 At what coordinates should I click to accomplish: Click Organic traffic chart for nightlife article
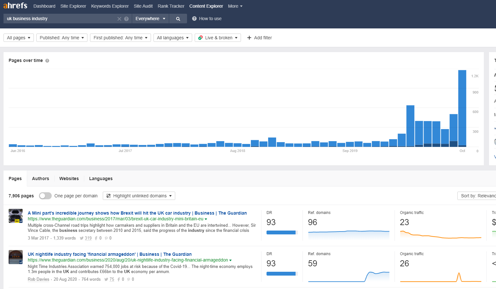pos(440,277)
